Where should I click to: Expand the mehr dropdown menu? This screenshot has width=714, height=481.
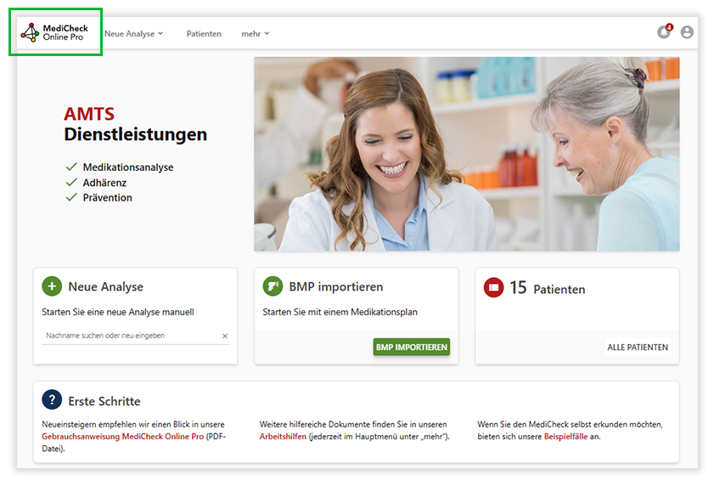[255, 34]
